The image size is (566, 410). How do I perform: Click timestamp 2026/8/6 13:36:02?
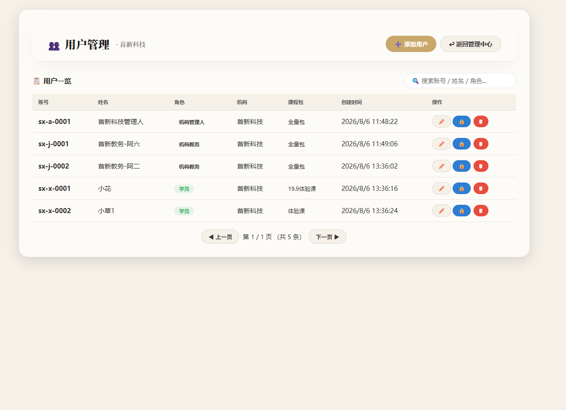tap(369, 166)
